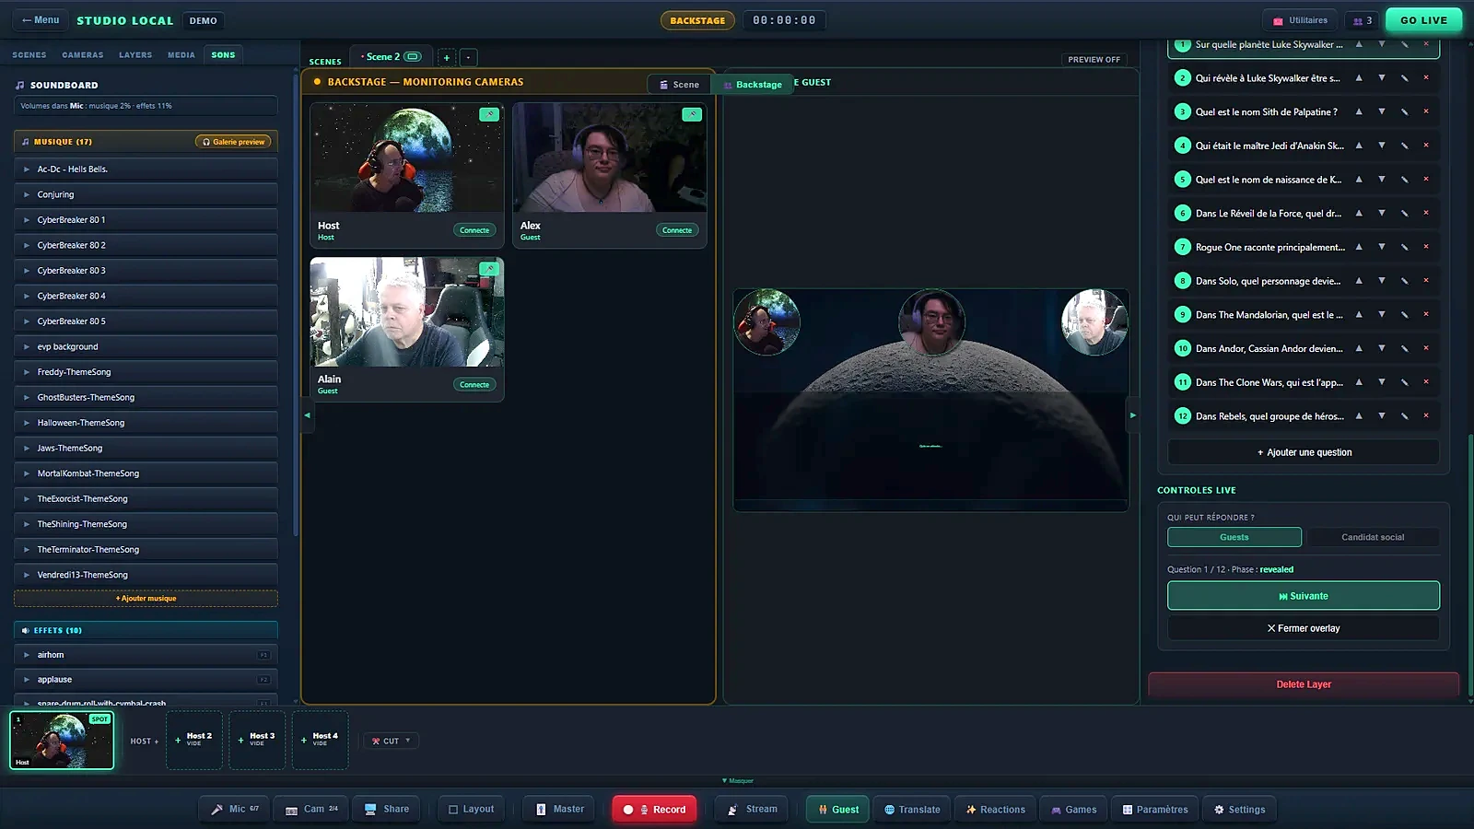The width and height of the screenshot is (1474, 829).
Task: Collapse the right panel with the arrow handle
Action: [x=1133, y=414]
